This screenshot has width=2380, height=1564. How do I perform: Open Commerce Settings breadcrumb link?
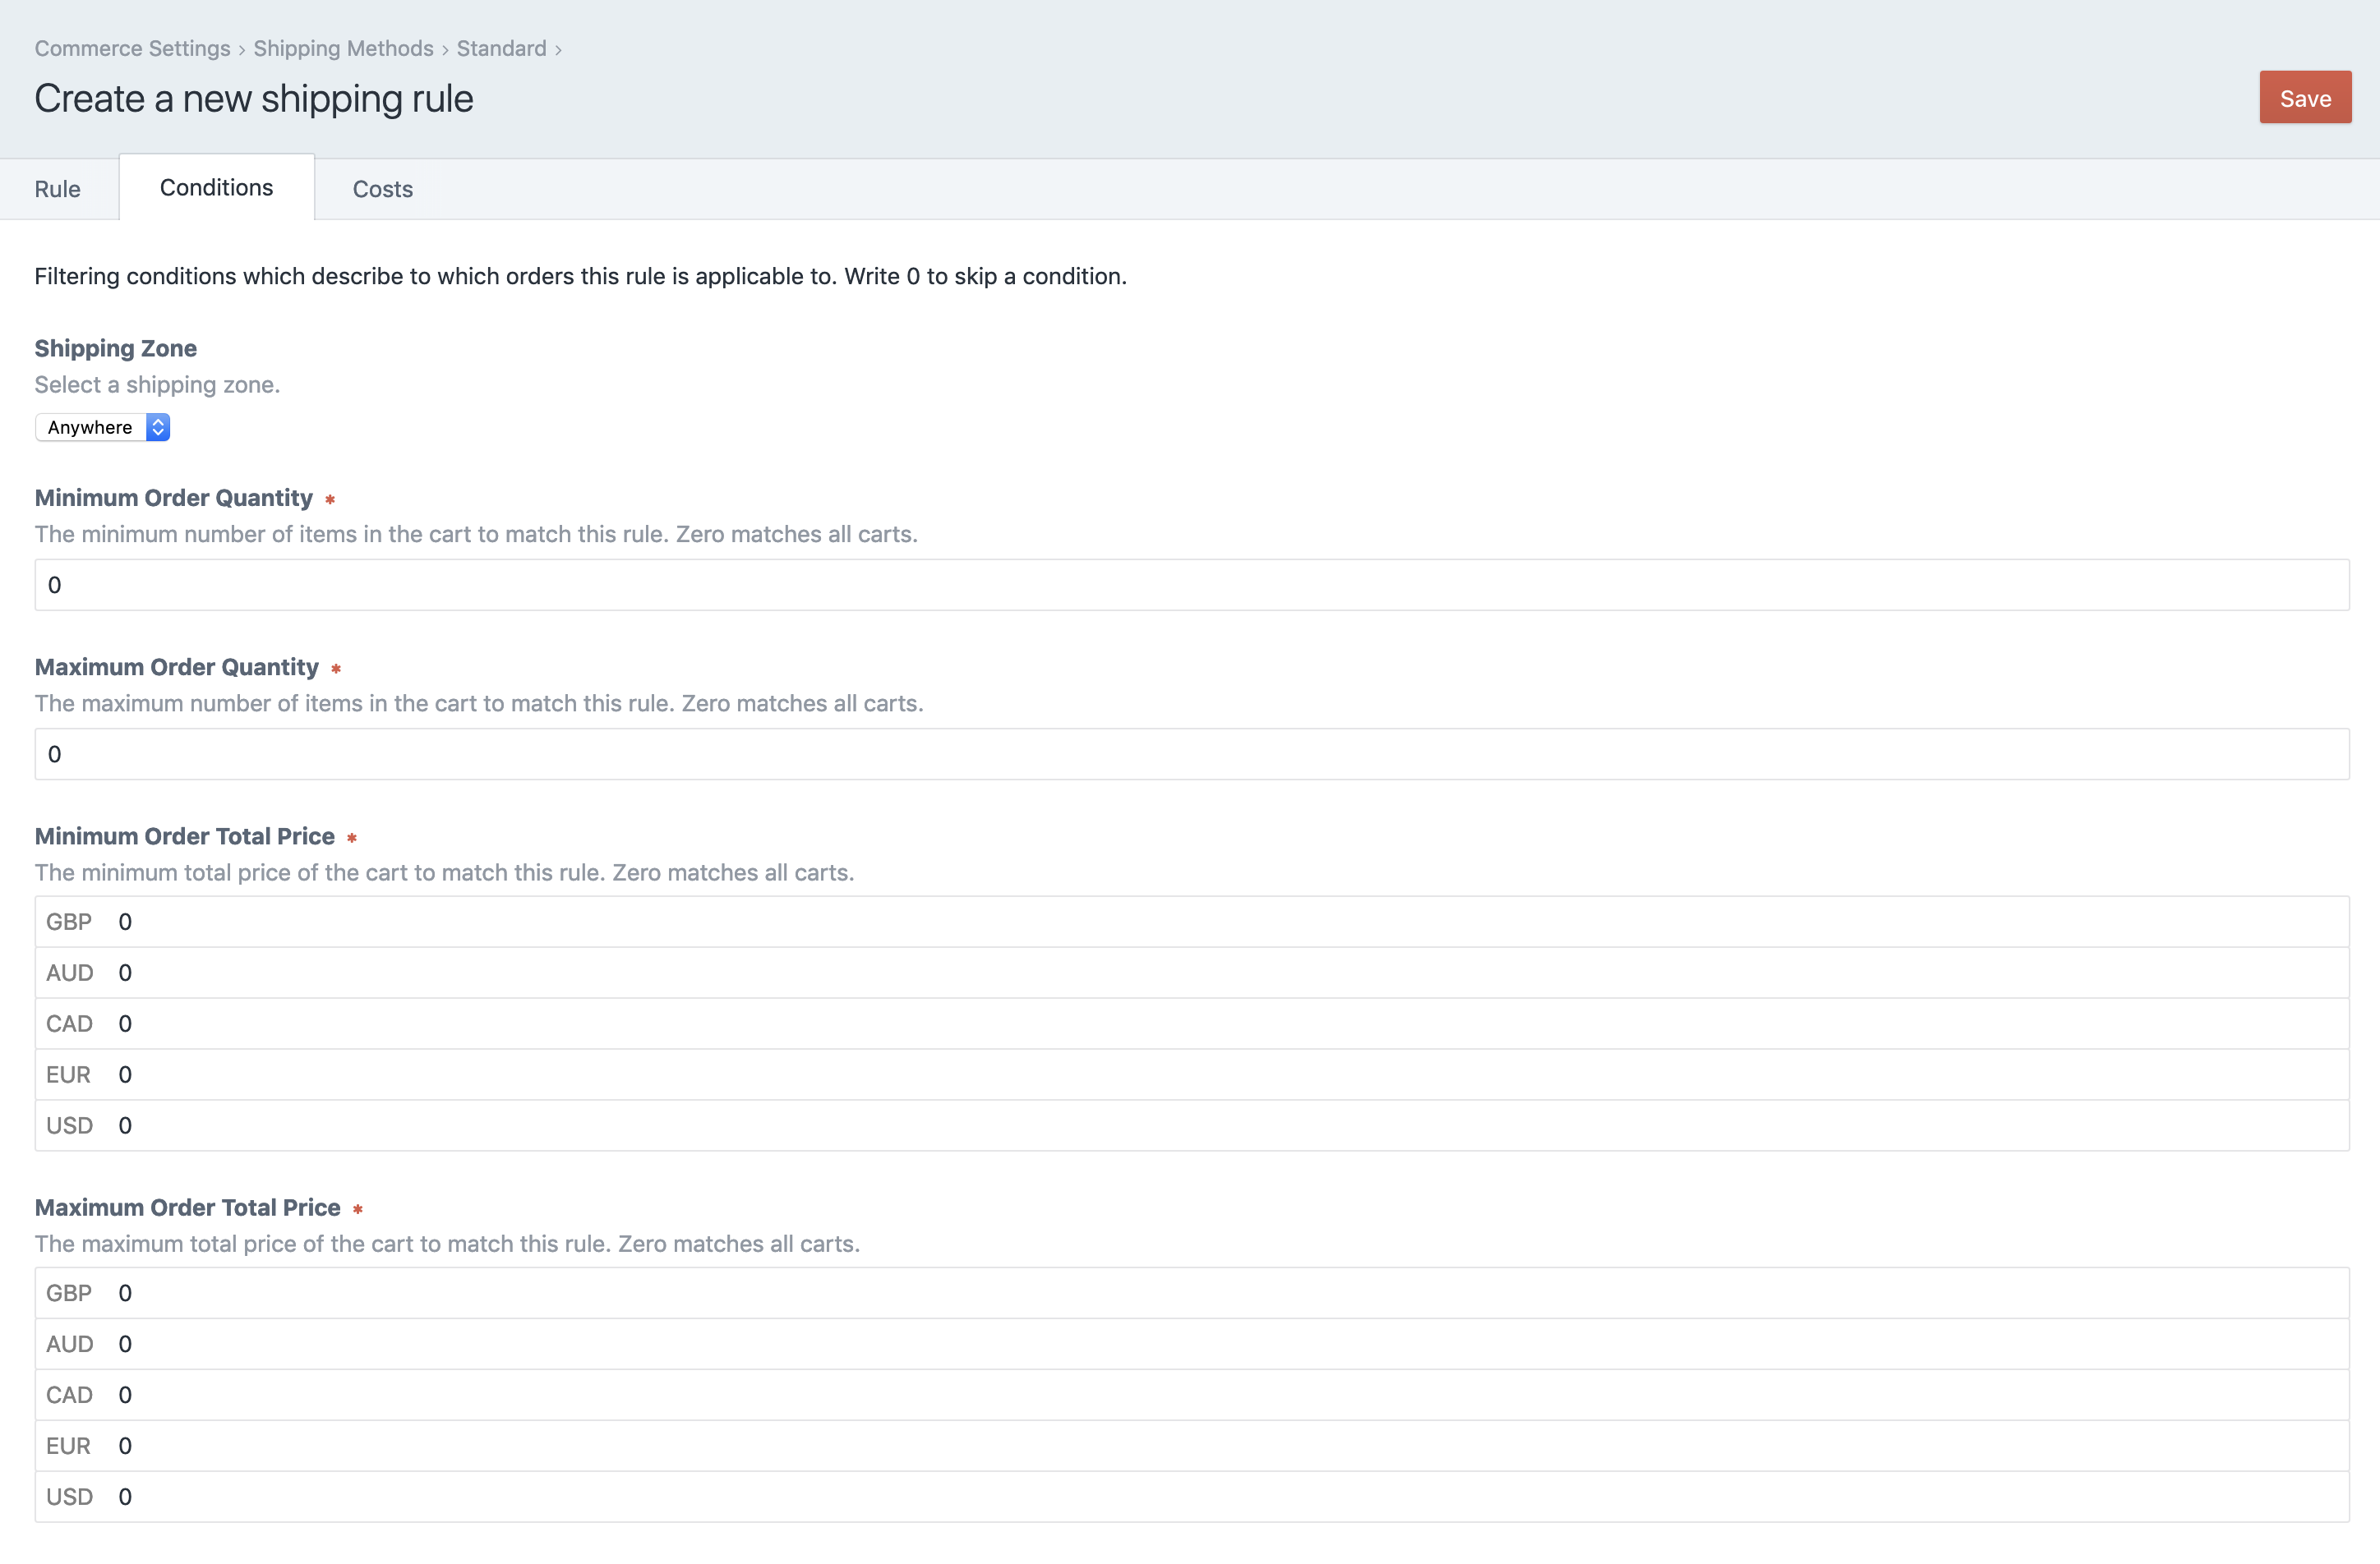point(132,48)
